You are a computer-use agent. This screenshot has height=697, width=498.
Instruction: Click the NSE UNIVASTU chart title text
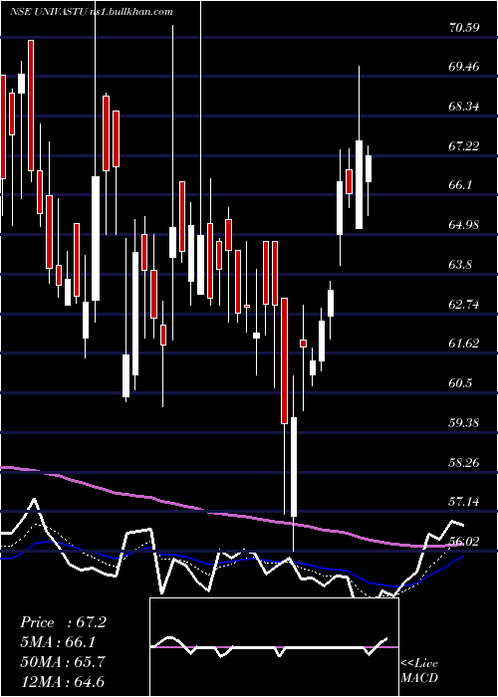[x=48, y=12]
